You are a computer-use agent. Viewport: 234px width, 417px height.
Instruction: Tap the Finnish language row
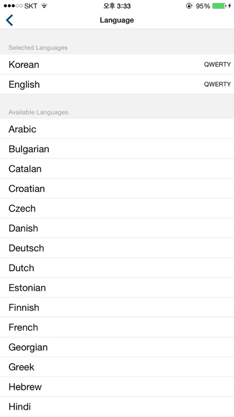pos(117,307)
